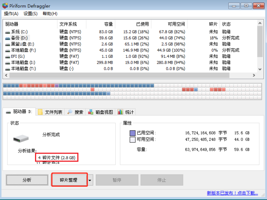Click the 可用空间 white color swatch
Image resolution: width=267 pixels, height=200 pixels.
(x=133, y=140)
